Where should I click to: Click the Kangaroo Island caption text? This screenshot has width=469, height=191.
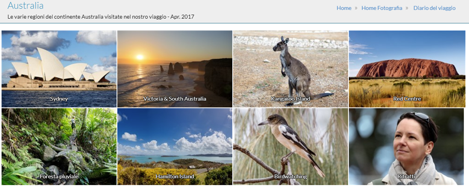tap(290, 98)
